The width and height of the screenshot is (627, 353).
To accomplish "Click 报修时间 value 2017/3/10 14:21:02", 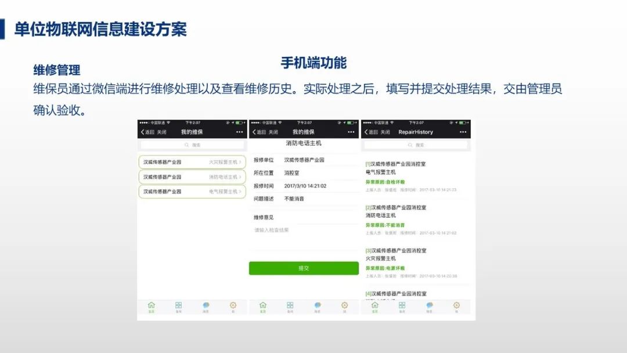I will point(305,186).
